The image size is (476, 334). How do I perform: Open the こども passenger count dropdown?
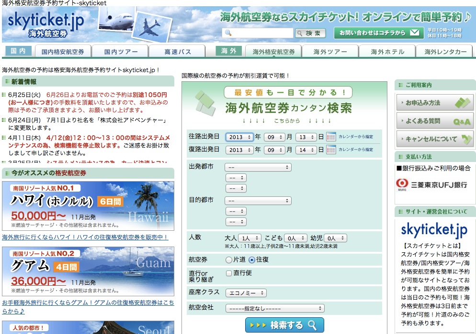tap(295, 238)
